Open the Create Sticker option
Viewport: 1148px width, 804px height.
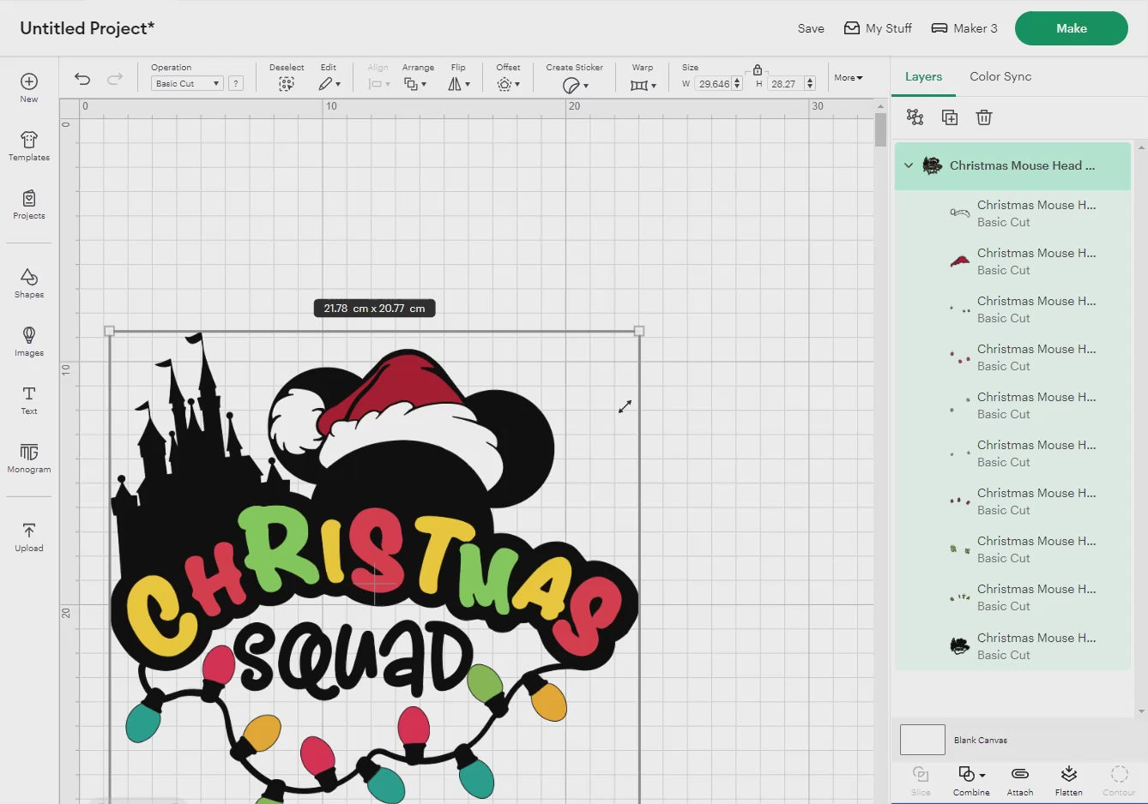[x=575, y=85]
